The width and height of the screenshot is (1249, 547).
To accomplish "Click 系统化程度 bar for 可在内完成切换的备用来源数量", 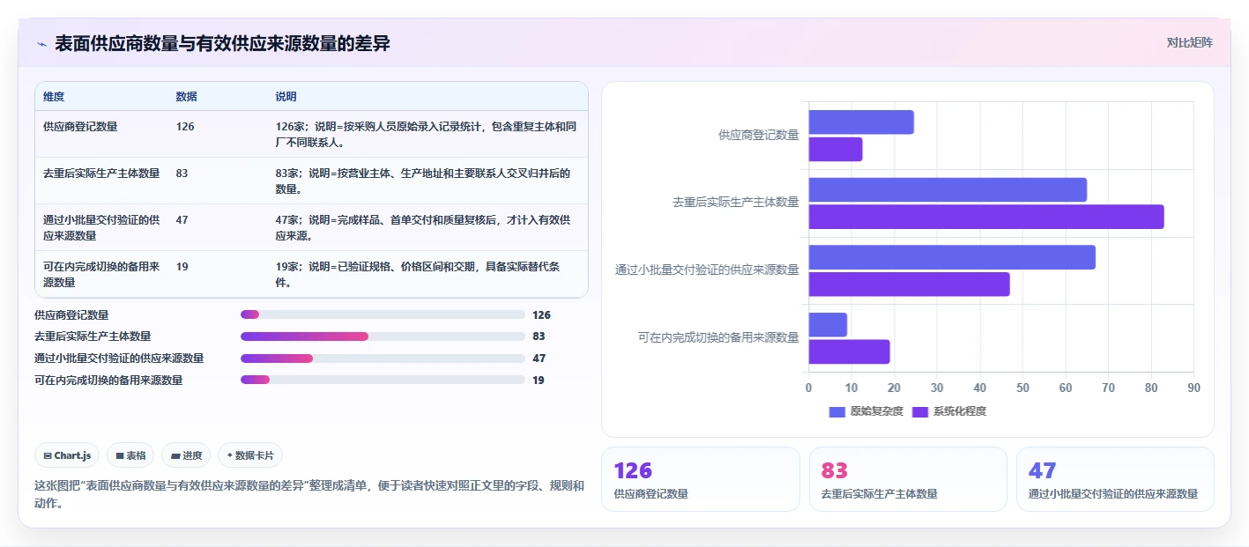I will 850,352.
